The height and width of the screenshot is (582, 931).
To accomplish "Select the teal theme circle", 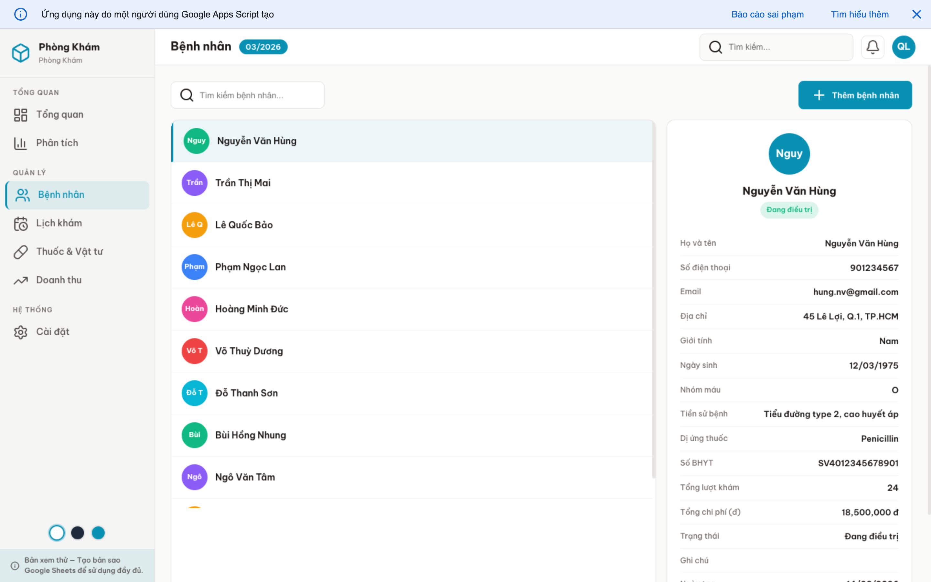I will (98, 533).
